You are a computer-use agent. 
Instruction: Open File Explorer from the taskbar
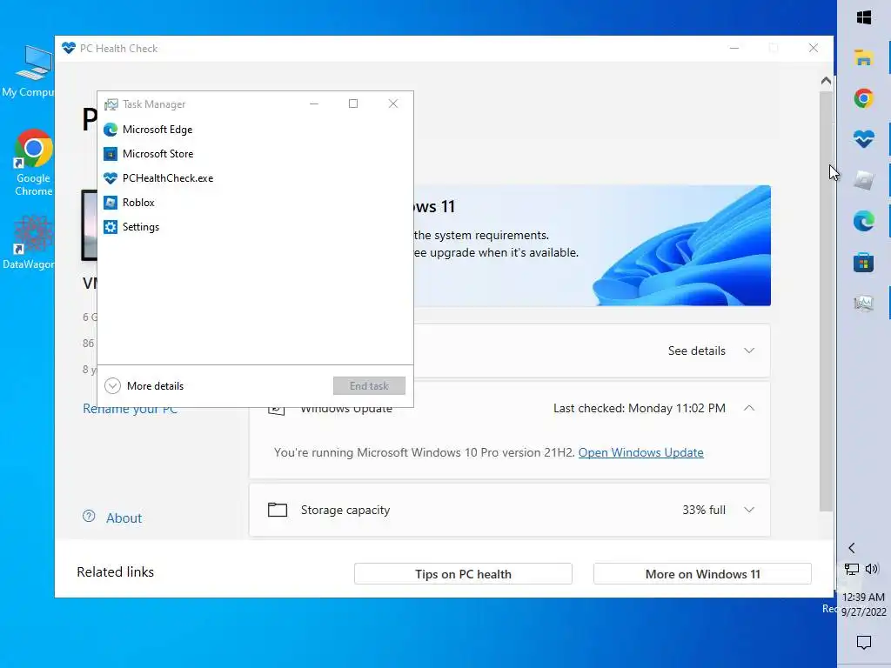tap(864, 57)
